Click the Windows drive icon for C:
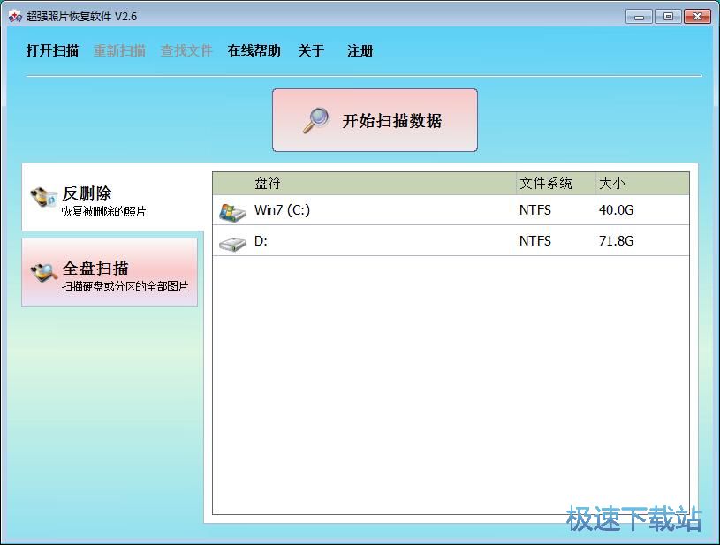 (232, 213)
